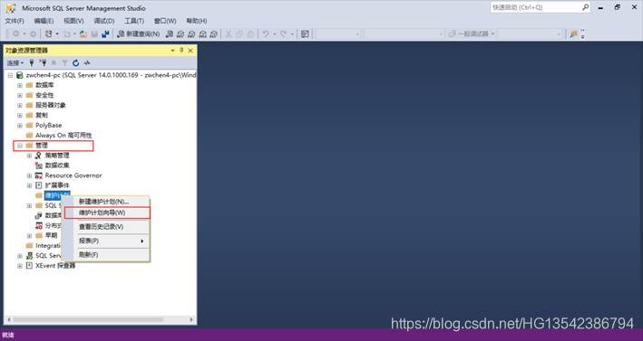This screenshot has width=643, height=341.
Task: Open the toolbar overflow options arrow
Action: [x=583, y=34]
